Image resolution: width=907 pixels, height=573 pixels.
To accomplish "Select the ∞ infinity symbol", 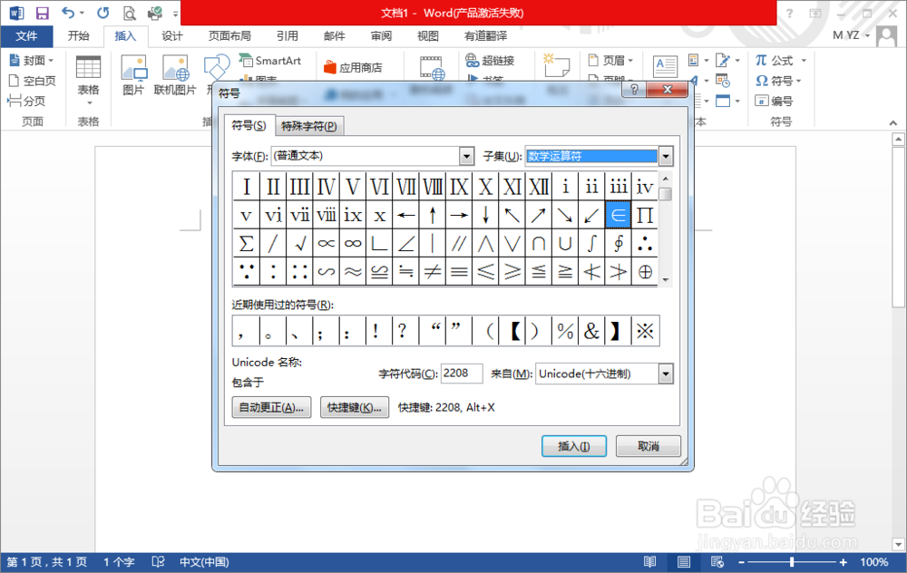I will click(353, 243).
